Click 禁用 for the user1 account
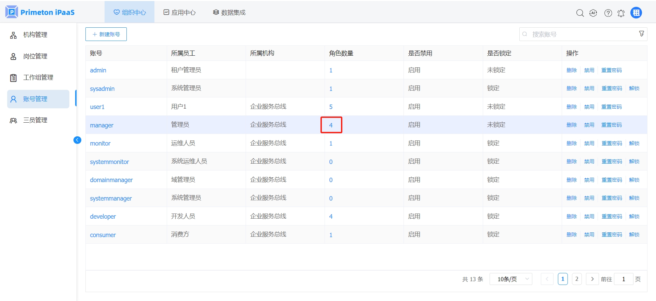 589,107
